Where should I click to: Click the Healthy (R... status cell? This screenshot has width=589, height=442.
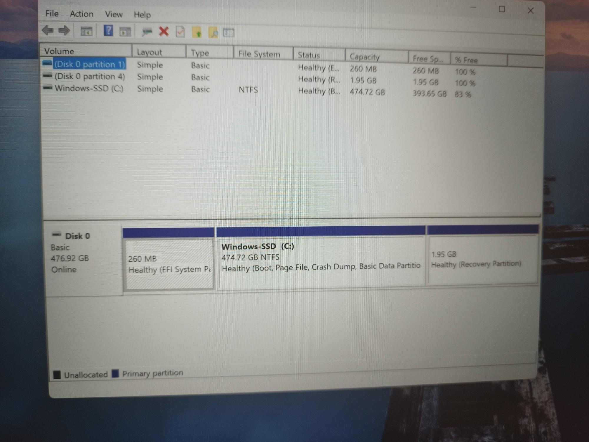coord(319,79)
